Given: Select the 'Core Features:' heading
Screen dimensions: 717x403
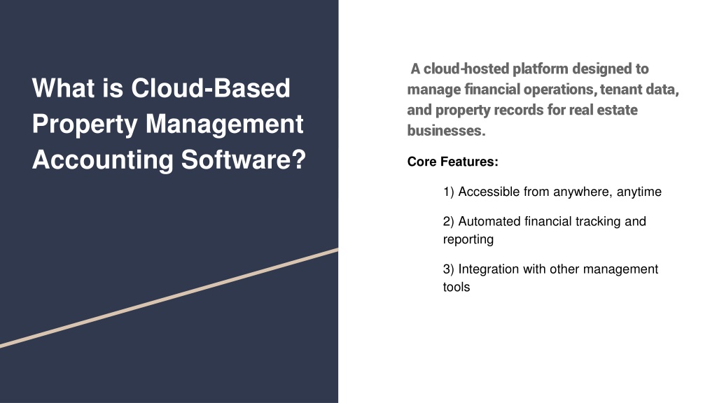Looking at the screenshot, I should (452, 162).
